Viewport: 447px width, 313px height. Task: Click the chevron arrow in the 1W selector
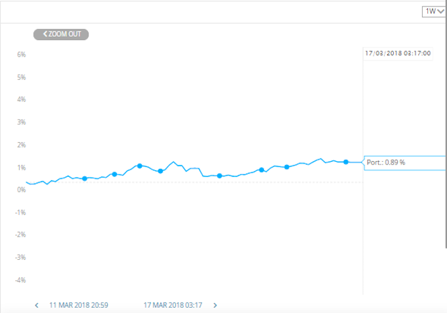click(440, 11)
